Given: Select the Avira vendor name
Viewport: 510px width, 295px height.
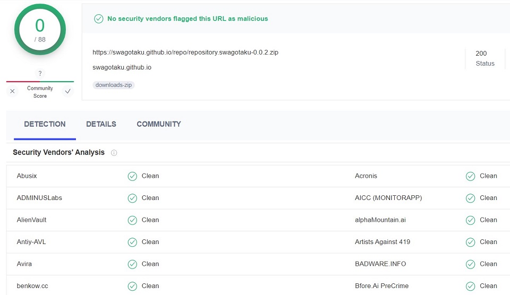Looking at the screenshot, I should [x=24, y=264].
